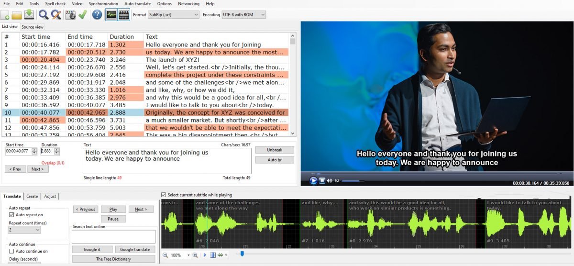Open Replace with magnifier-pencil icon
574x266 pixels.
[56, 15]
